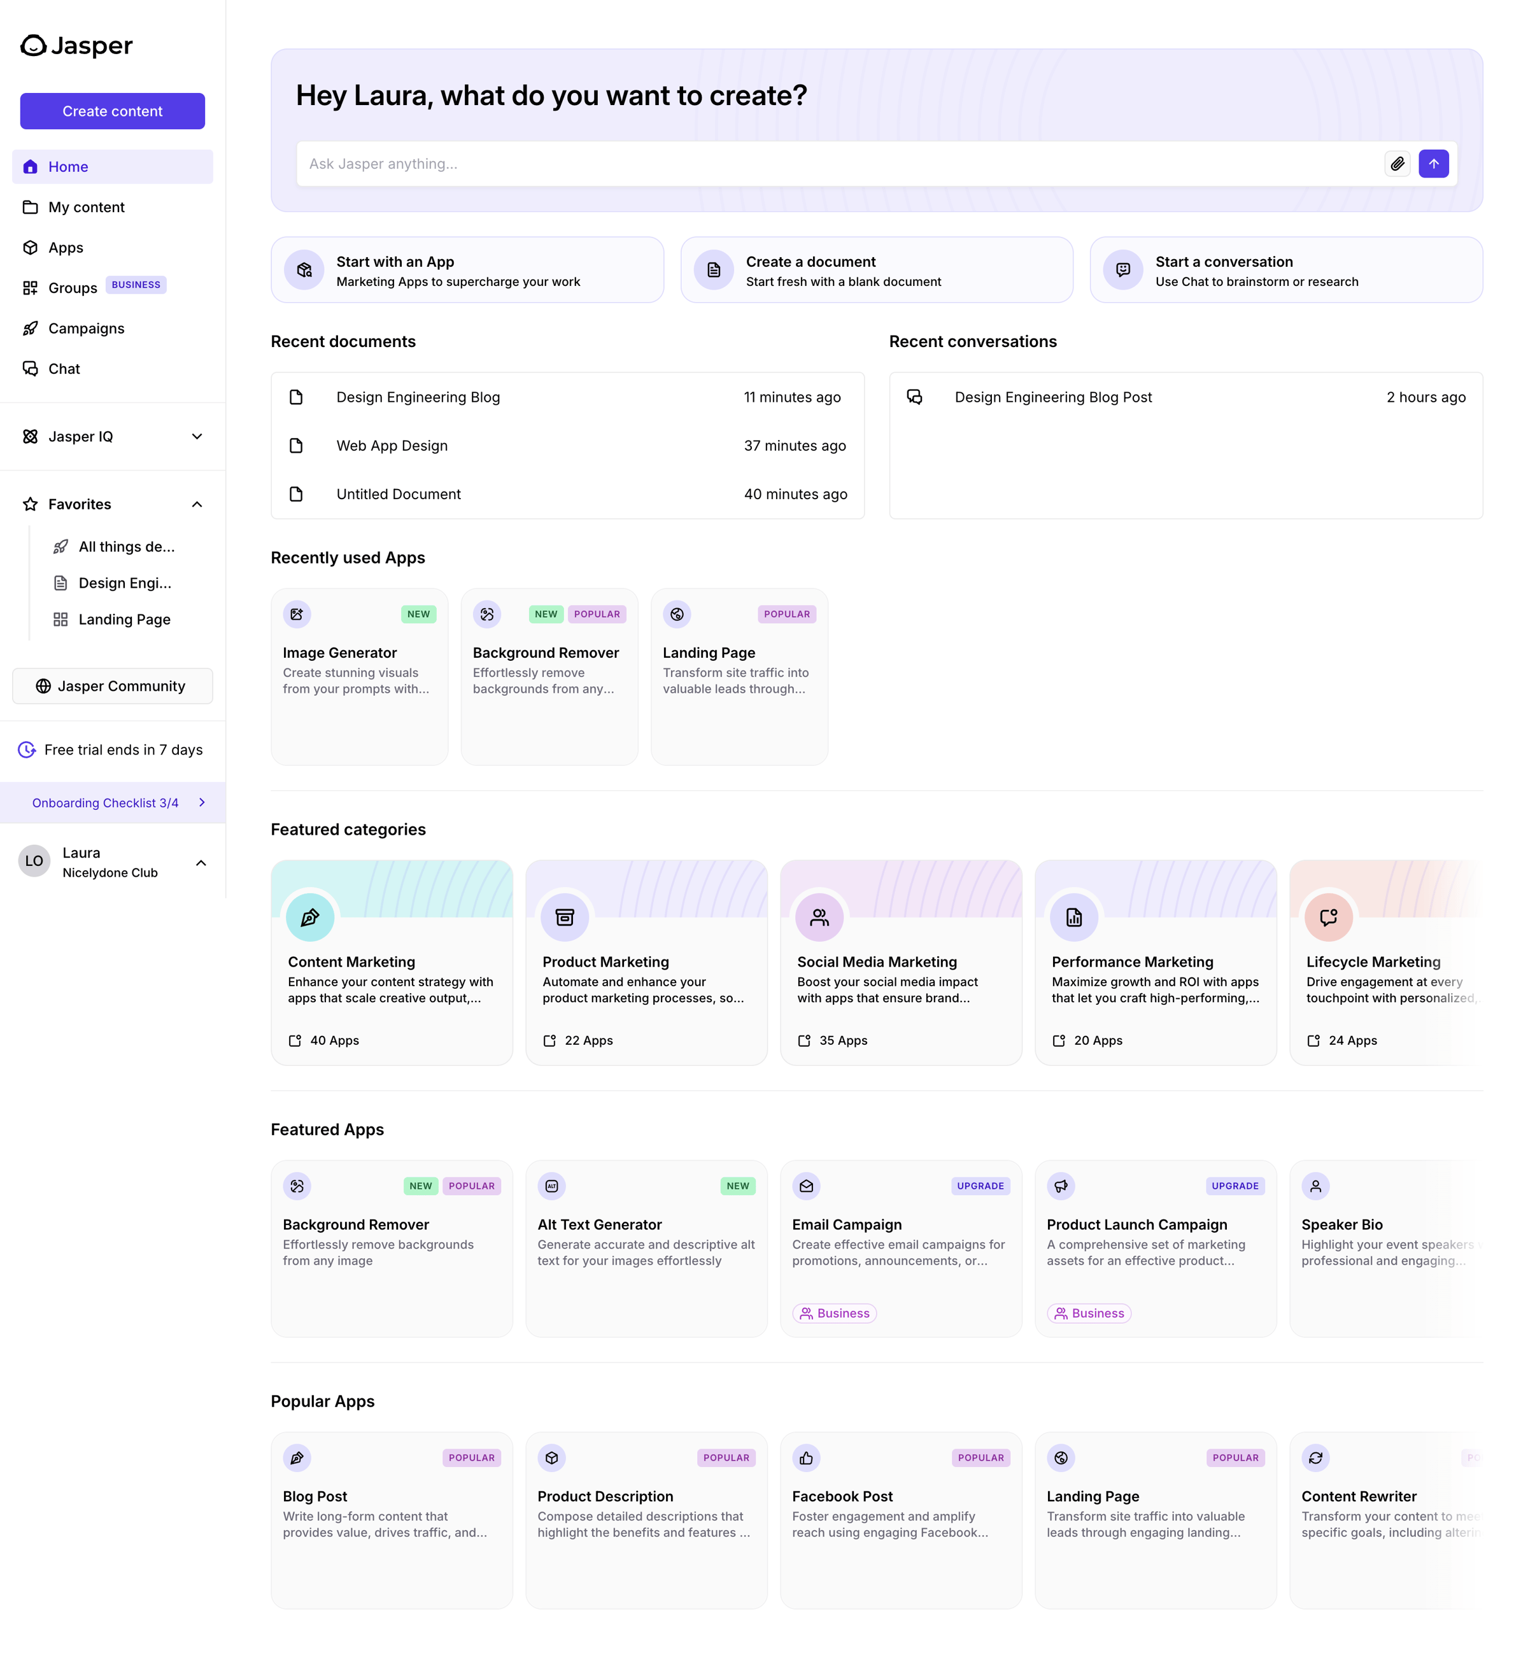
Task: Open the Jasper Community button
Action: (113, 686)
